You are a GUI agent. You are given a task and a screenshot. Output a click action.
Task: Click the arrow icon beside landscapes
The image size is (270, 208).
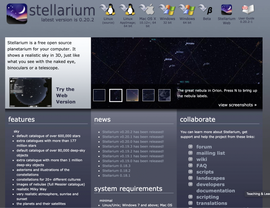coord(190,178)
